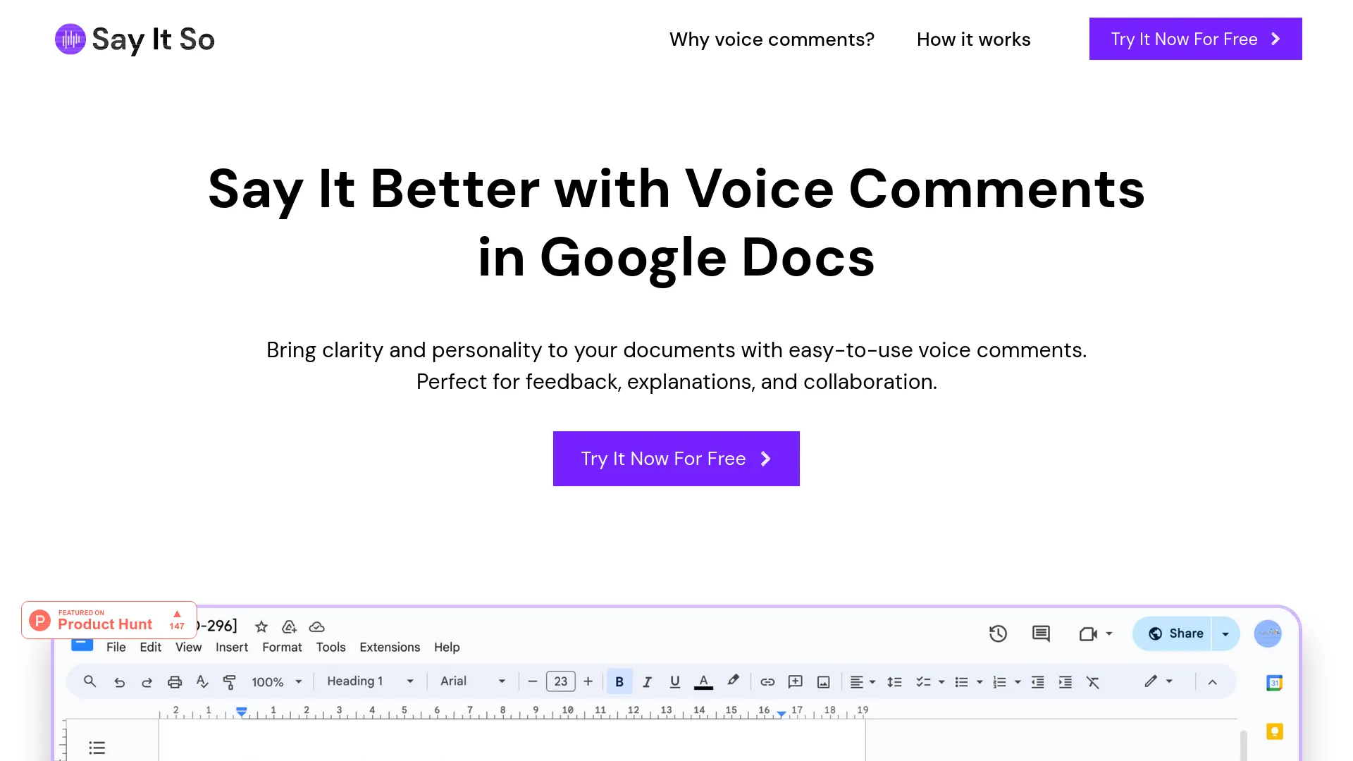Expand the checklist options arrow

[x=941, y=682]
